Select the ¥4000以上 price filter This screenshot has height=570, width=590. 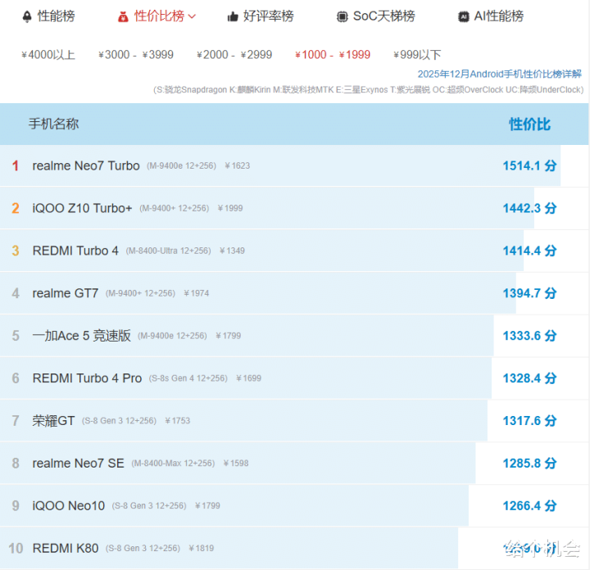click(x=48, y=55)
